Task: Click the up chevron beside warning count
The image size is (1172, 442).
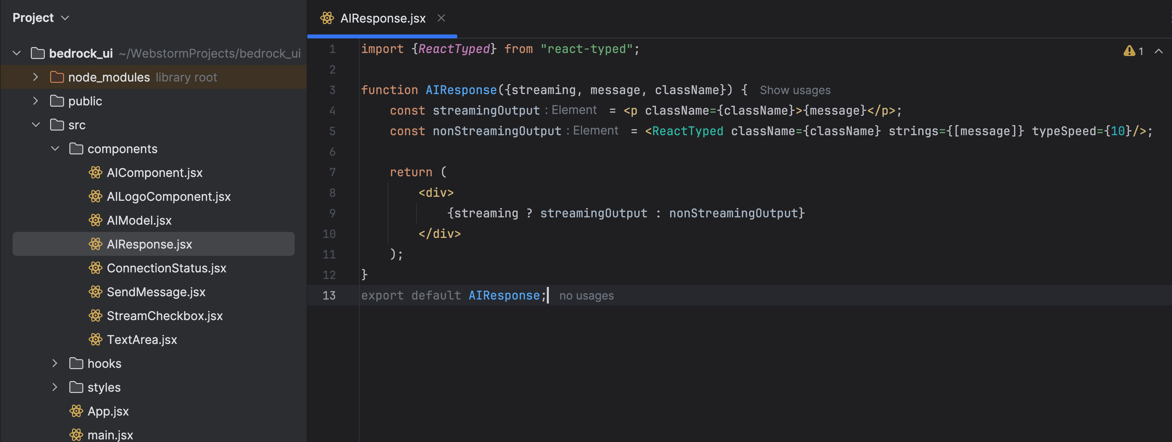Action: click(x=1158, y=51)
